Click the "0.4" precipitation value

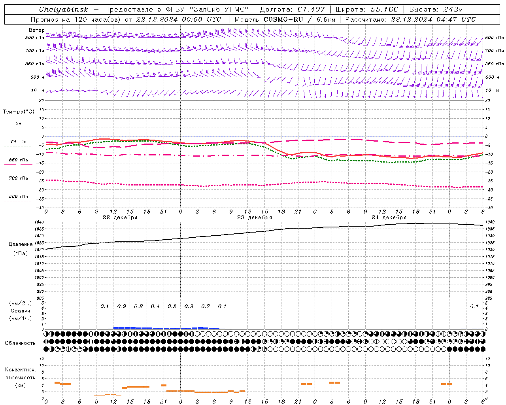[x=155, y=306]
